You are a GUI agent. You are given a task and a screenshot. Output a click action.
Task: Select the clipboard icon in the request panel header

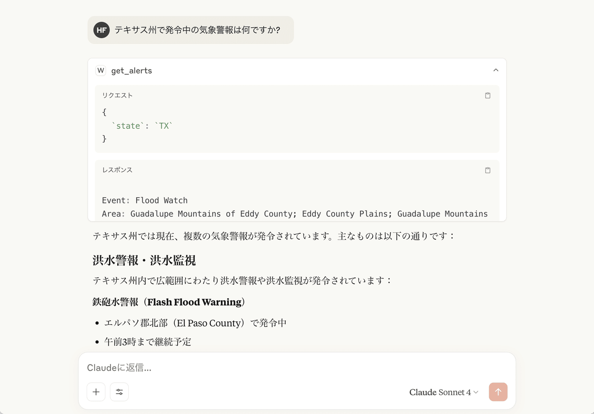pyautogui.click(x=488, y=95)
